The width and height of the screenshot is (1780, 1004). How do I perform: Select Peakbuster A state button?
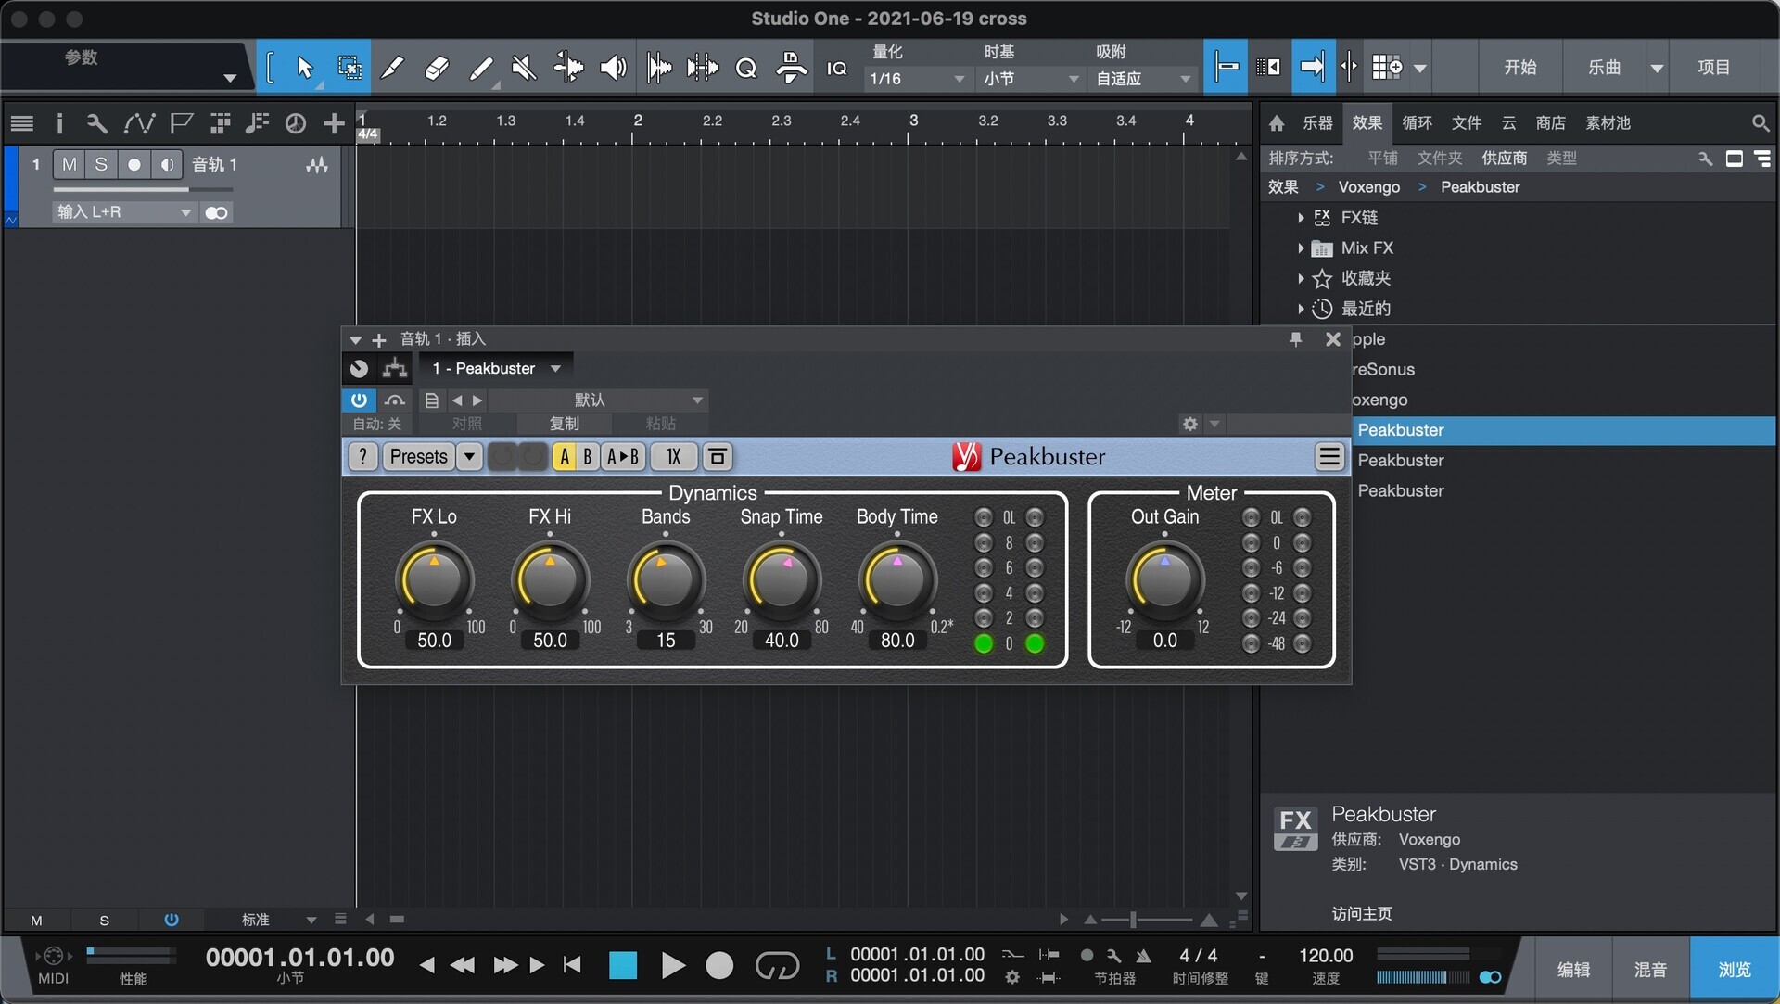click(565, 456)
